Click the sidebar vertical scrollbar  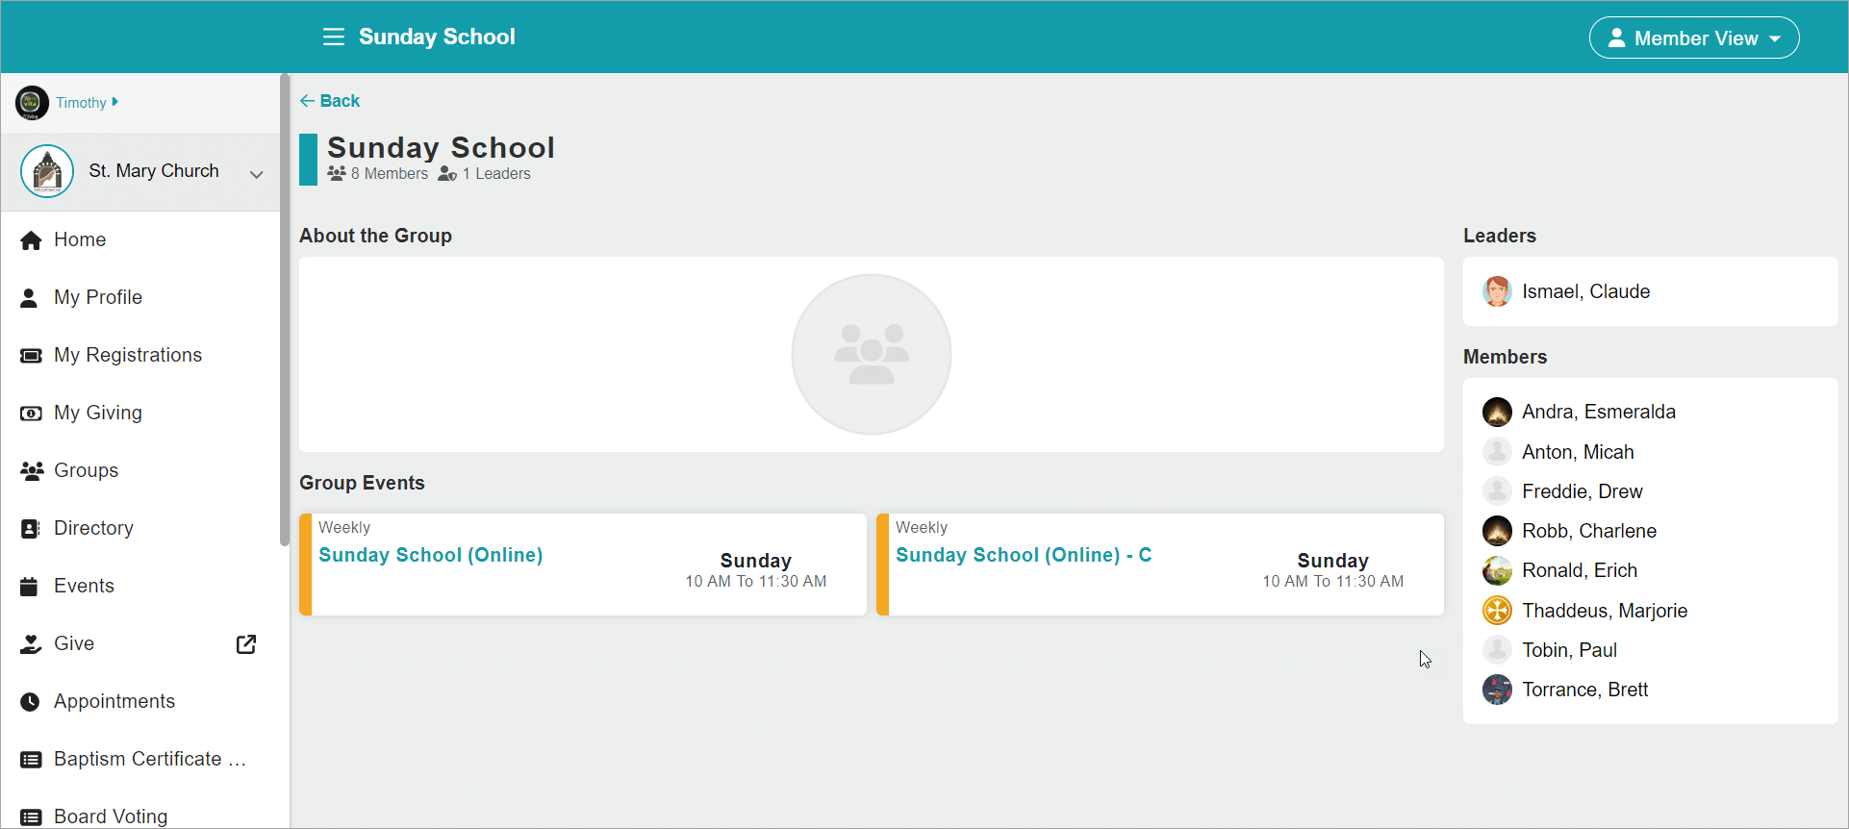[284, 310]
